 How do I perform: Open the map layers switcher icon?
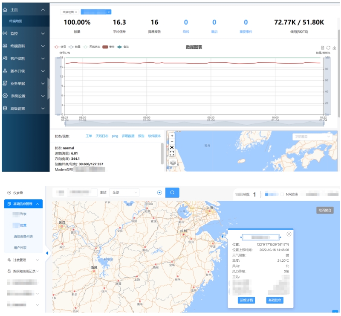(172, 163)
